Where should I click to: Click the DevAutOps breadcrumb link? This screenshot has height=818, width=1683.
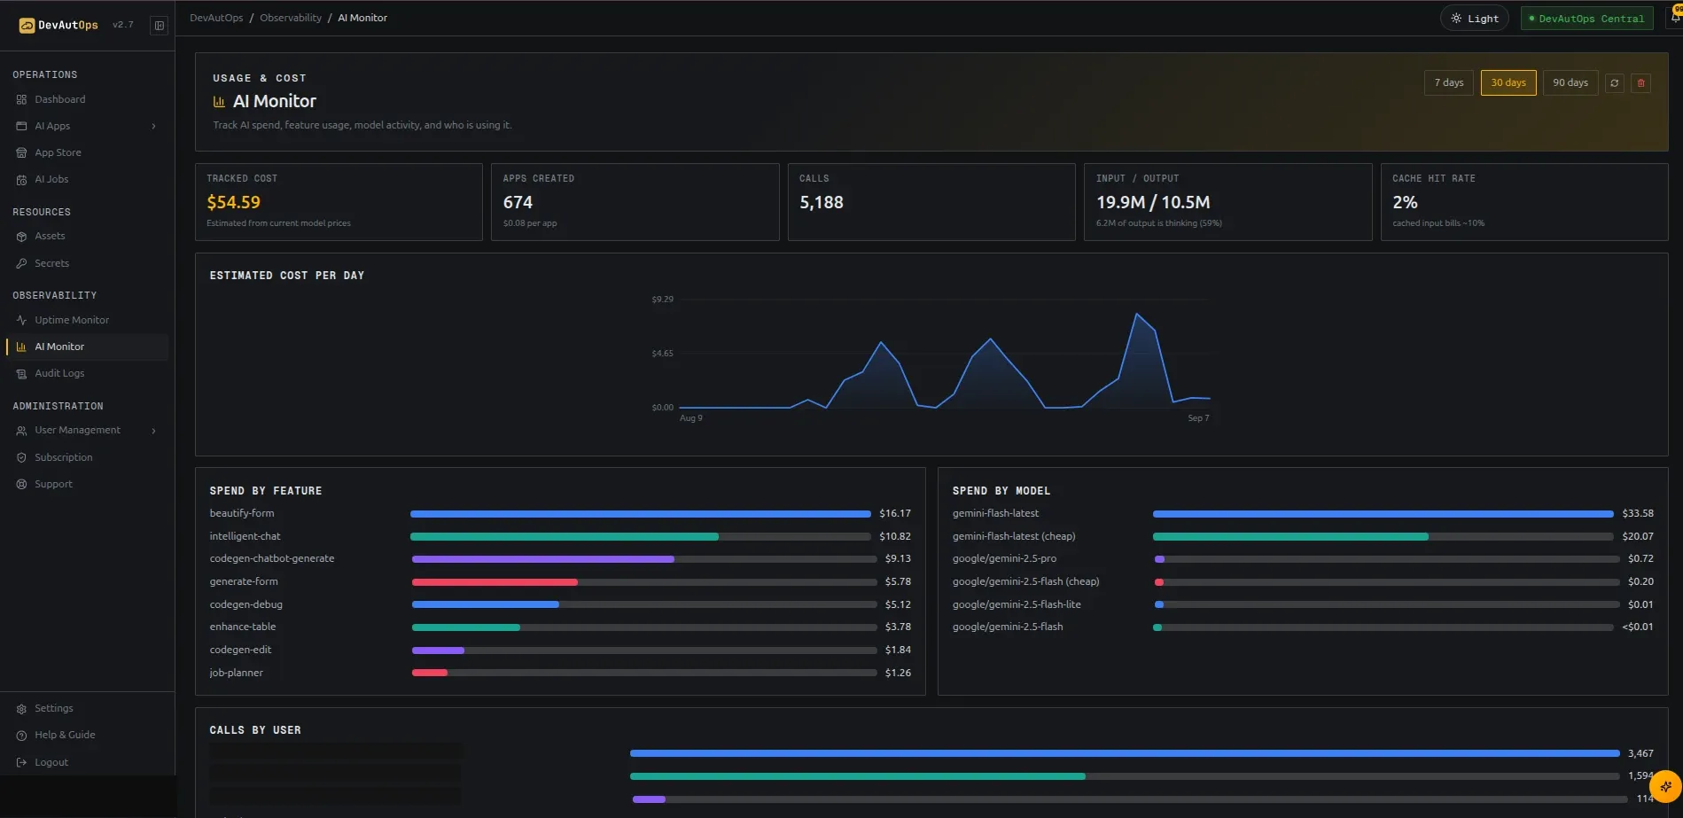[216, 19]
